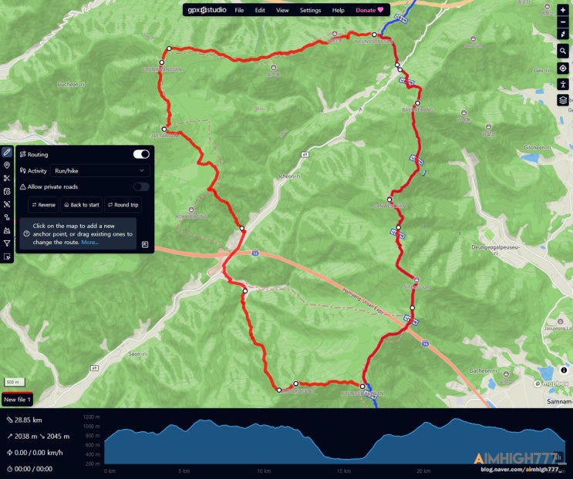This screenshot has height=479, width=573.
Task: Toggle the street view person icon
Action: 563,84
